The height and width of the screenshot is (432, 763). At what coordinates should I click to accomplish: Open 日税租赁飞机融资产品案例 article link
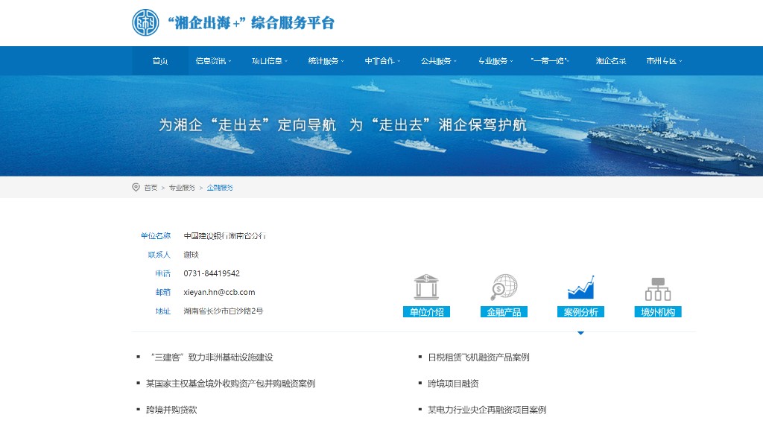coord(478,358)
